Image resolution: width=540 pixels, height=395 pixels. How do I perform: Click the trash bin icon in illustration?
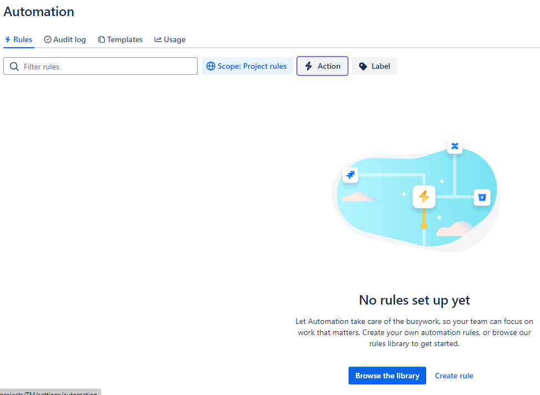(482, 197)
